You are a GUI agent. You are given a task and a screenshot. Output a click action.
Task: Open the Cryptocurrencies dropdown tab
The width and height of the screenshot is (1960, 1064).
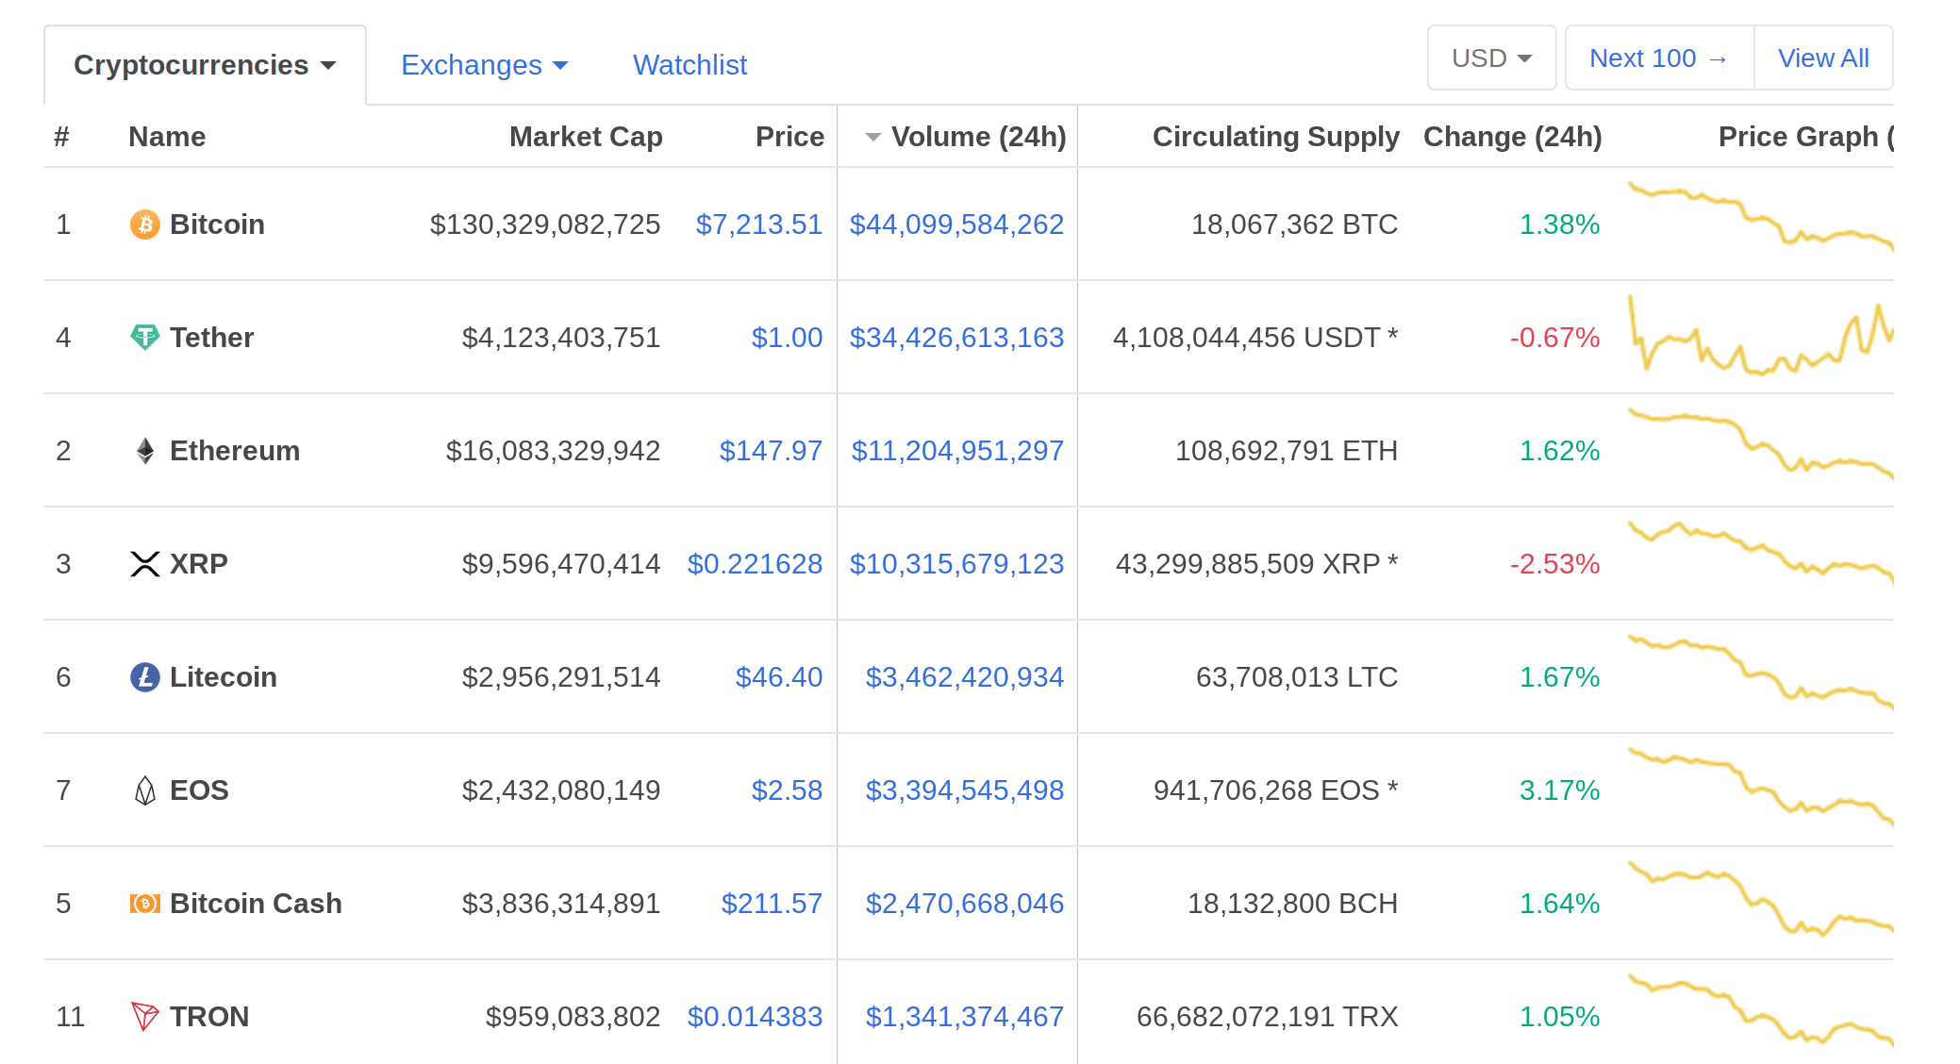tap(205, 65)
